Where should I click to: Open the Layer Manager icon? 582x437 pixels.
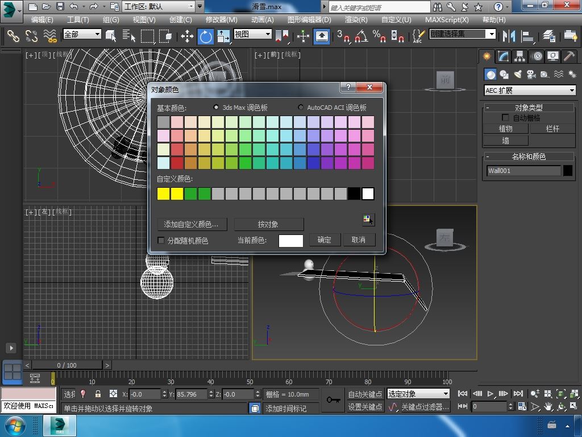(x=549, y=36)
